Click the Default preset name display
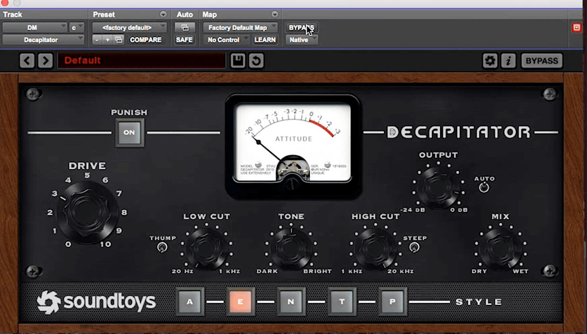This screenshot has width=587, height=334. [x=142, y=61]
